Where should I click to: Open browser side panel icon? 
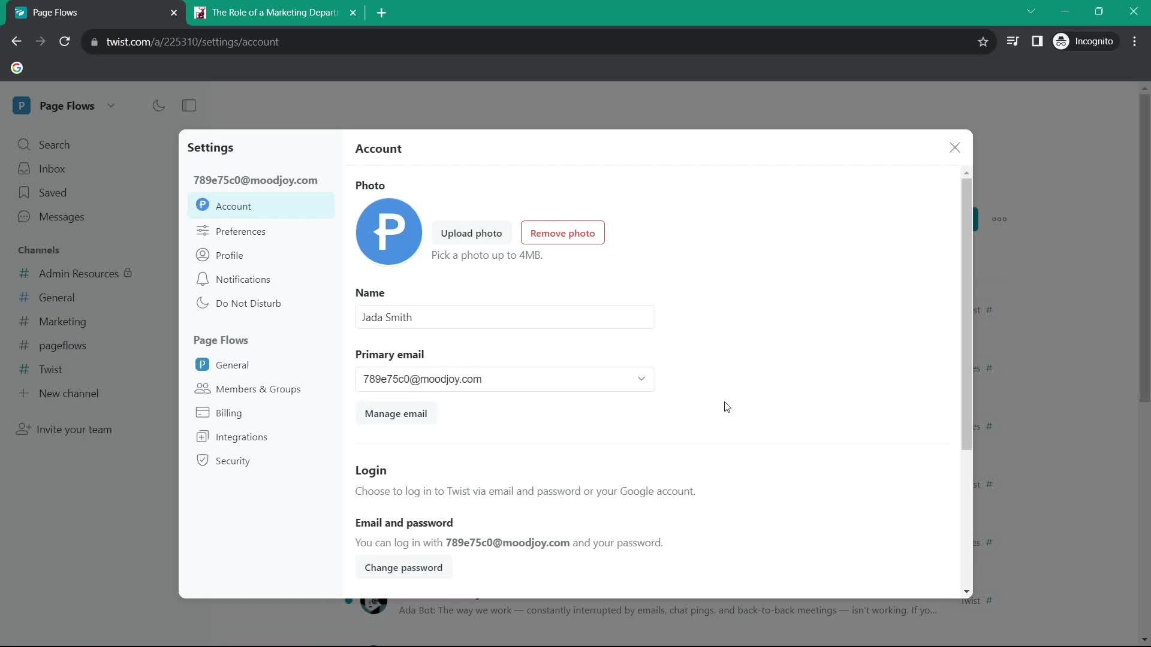(1037, 41)
